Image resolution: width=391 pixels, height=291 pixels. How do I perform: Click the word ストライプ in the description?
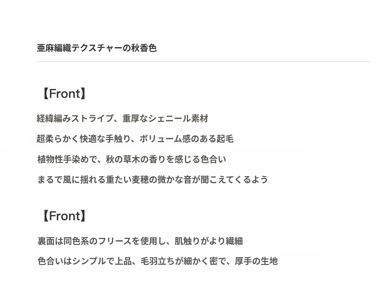pyautogui.click(x=92, y=119)
